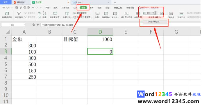Click the 智能填充 smart fill icon
This screenshot has height=106, width=202.
[x=106, y=13]
